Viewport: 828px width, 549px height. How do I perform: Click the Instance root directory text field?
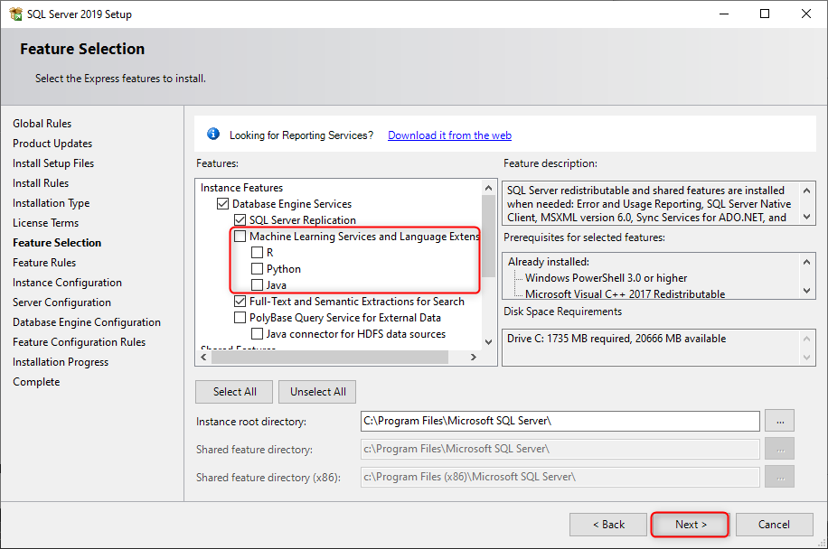coord(560,421)
